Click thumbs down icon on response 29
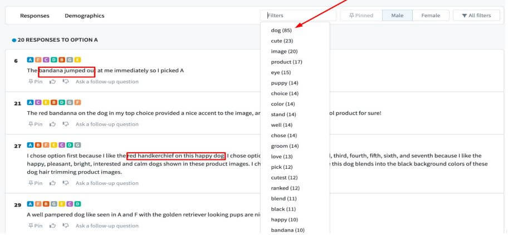The height and width of the screenshot is (235, 508). 66,226
